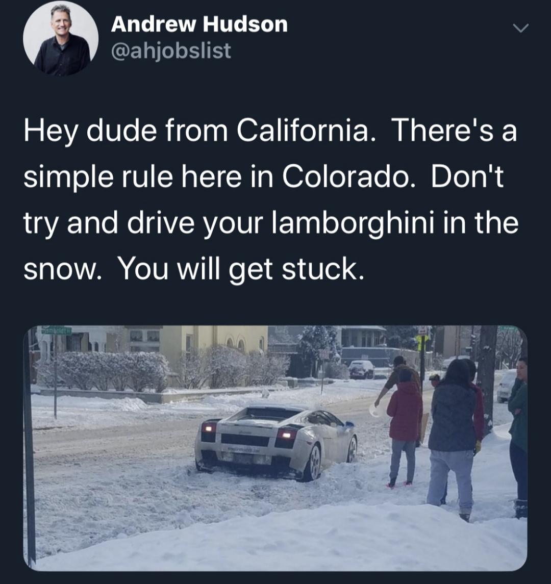Select the word Colorado in the tweet

click(x=348, y=176)
